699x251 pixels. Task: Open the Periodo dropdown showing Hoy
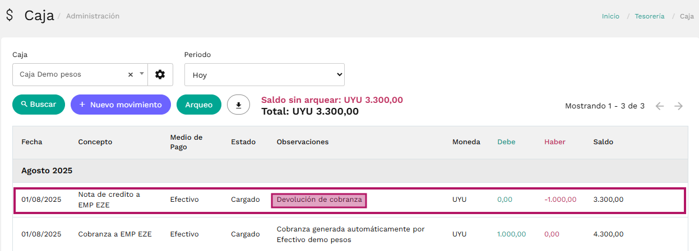coord(265,74)
